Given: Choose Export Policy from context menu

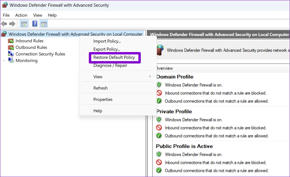Looking at the screenshot, I should [106, 49].
